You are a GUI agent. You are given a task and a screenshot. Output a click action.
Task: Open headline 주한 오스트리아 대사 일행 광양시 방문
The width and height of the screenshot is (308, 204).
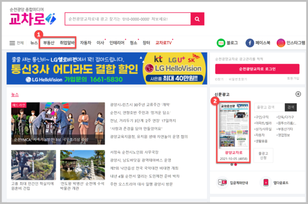coord(141,184)
